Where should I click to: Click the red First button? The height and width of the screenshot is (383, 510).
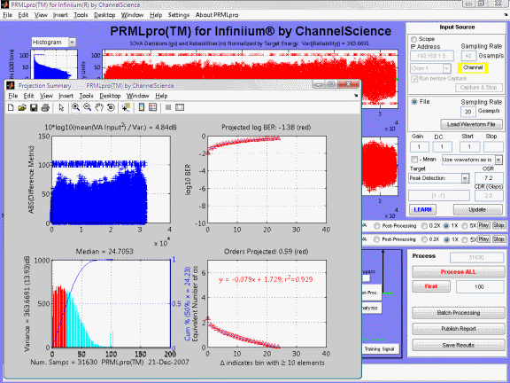click(x=431, y=286)
